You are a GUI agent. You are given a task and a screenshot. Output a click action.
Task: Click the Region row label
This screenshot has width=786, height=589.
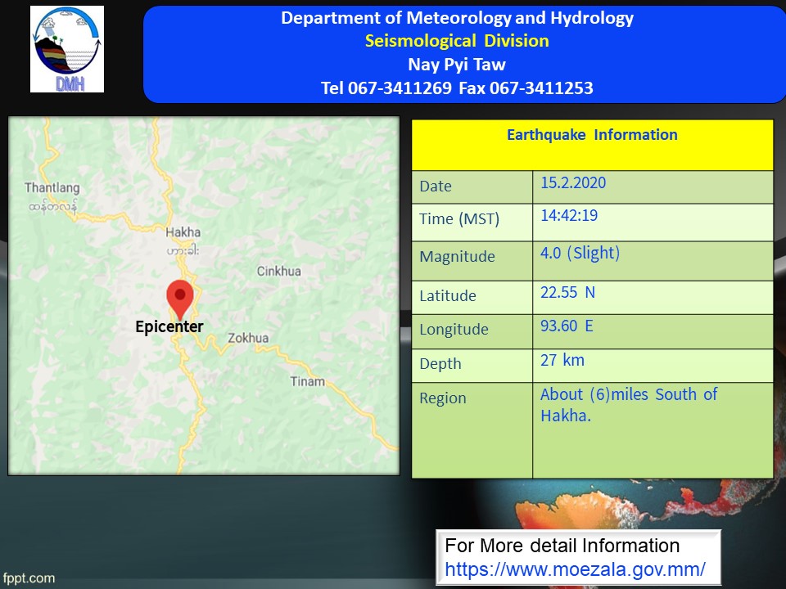pyautogui.click(x=443, y=398)
